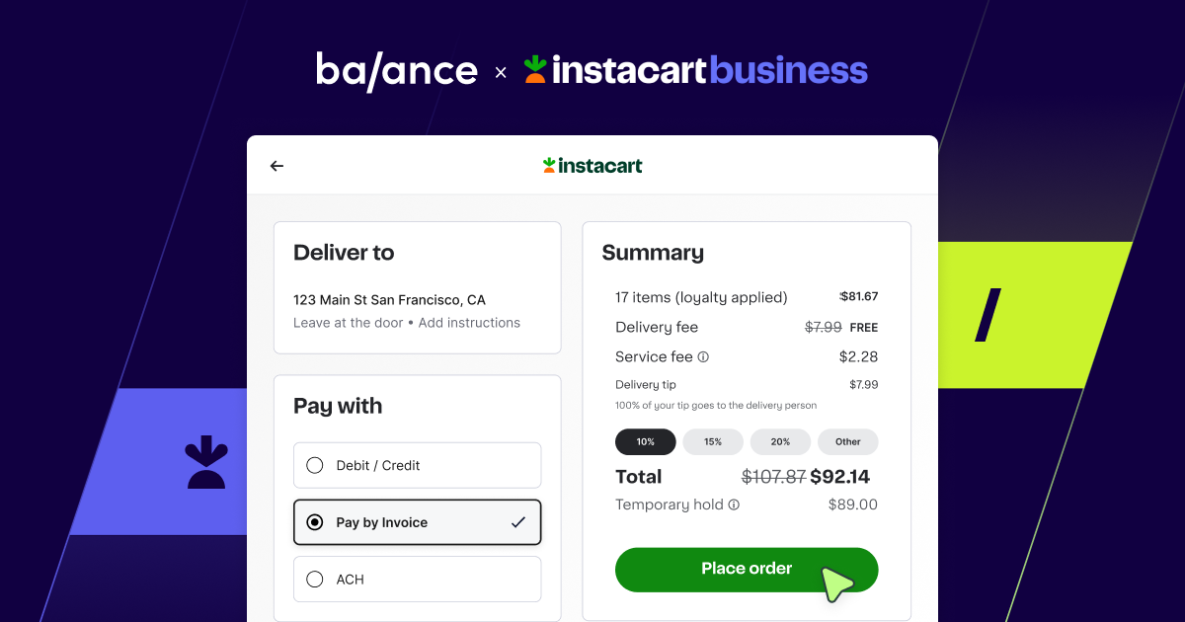Screen dimensions: 1185x622
Task: Click the checkmark on Pay by Invoice
Action: pos(518,522)
